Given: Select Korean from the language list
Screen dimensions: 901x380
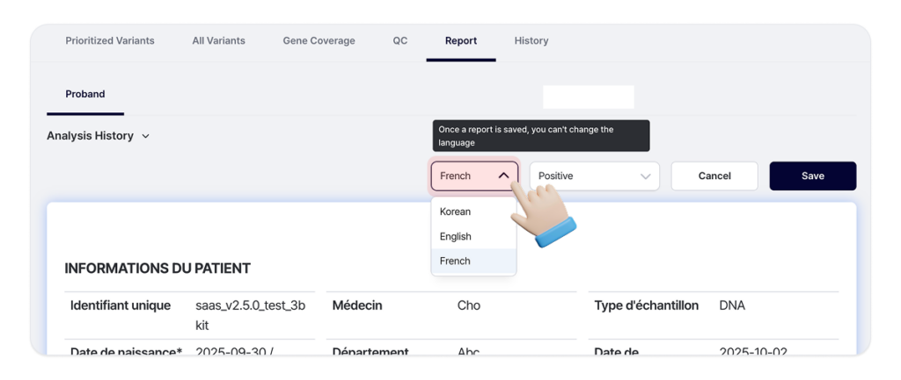Looking at the screenshot, I should pyautogui.click(x=456, y=212).
